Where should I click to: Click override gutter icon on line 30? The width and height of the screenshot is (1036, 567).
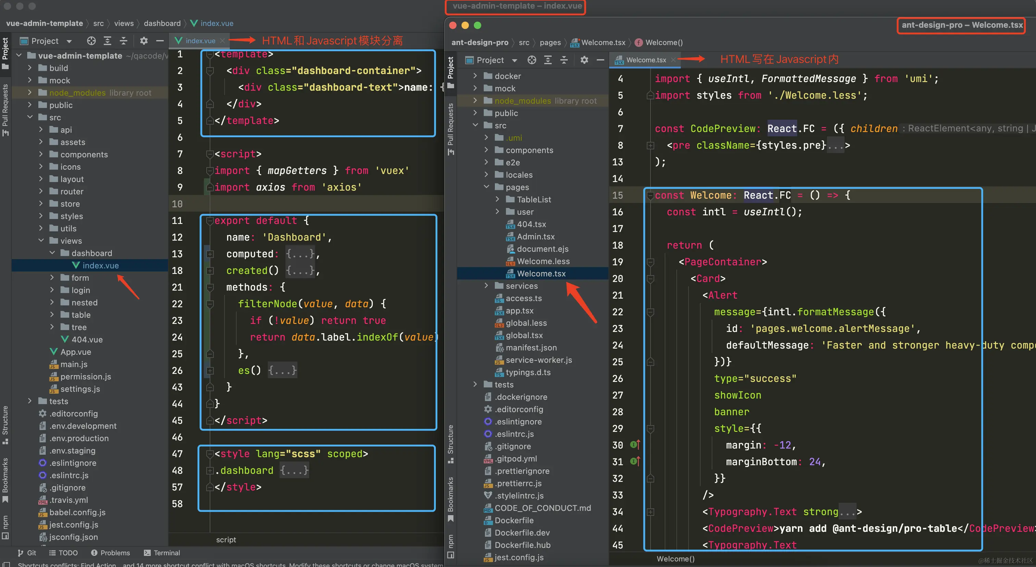tap(634, 444)
